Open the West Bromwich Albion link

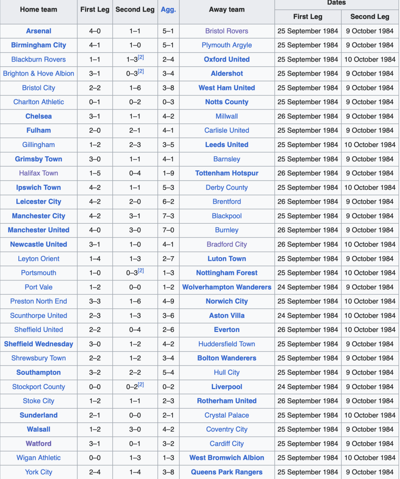coord(227,458)
